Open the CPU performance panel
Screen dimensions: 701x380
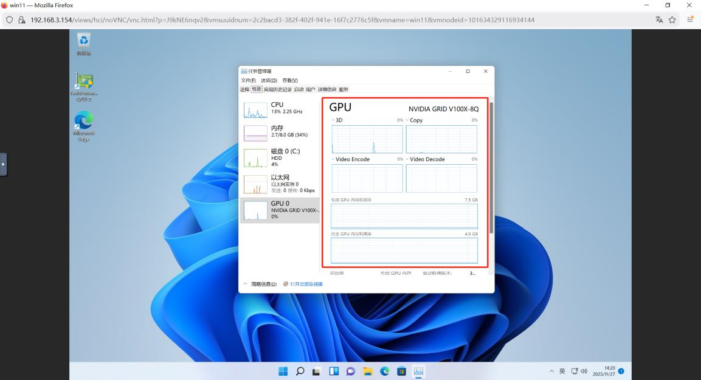pos(280,108)
